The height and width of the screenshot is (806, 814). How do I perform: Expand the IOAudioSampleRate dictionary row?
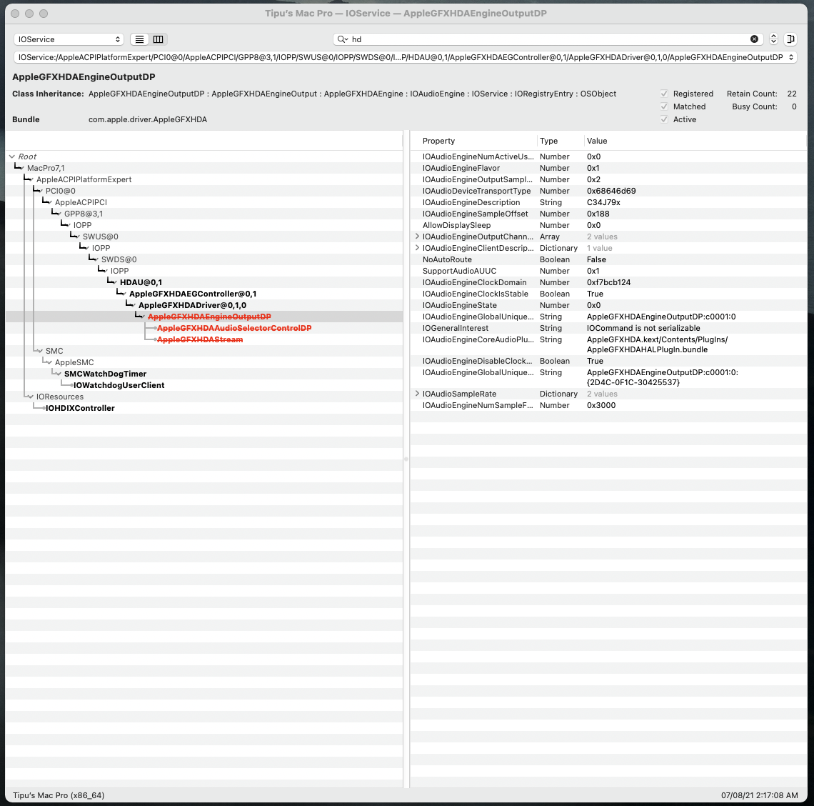(418, 394)
